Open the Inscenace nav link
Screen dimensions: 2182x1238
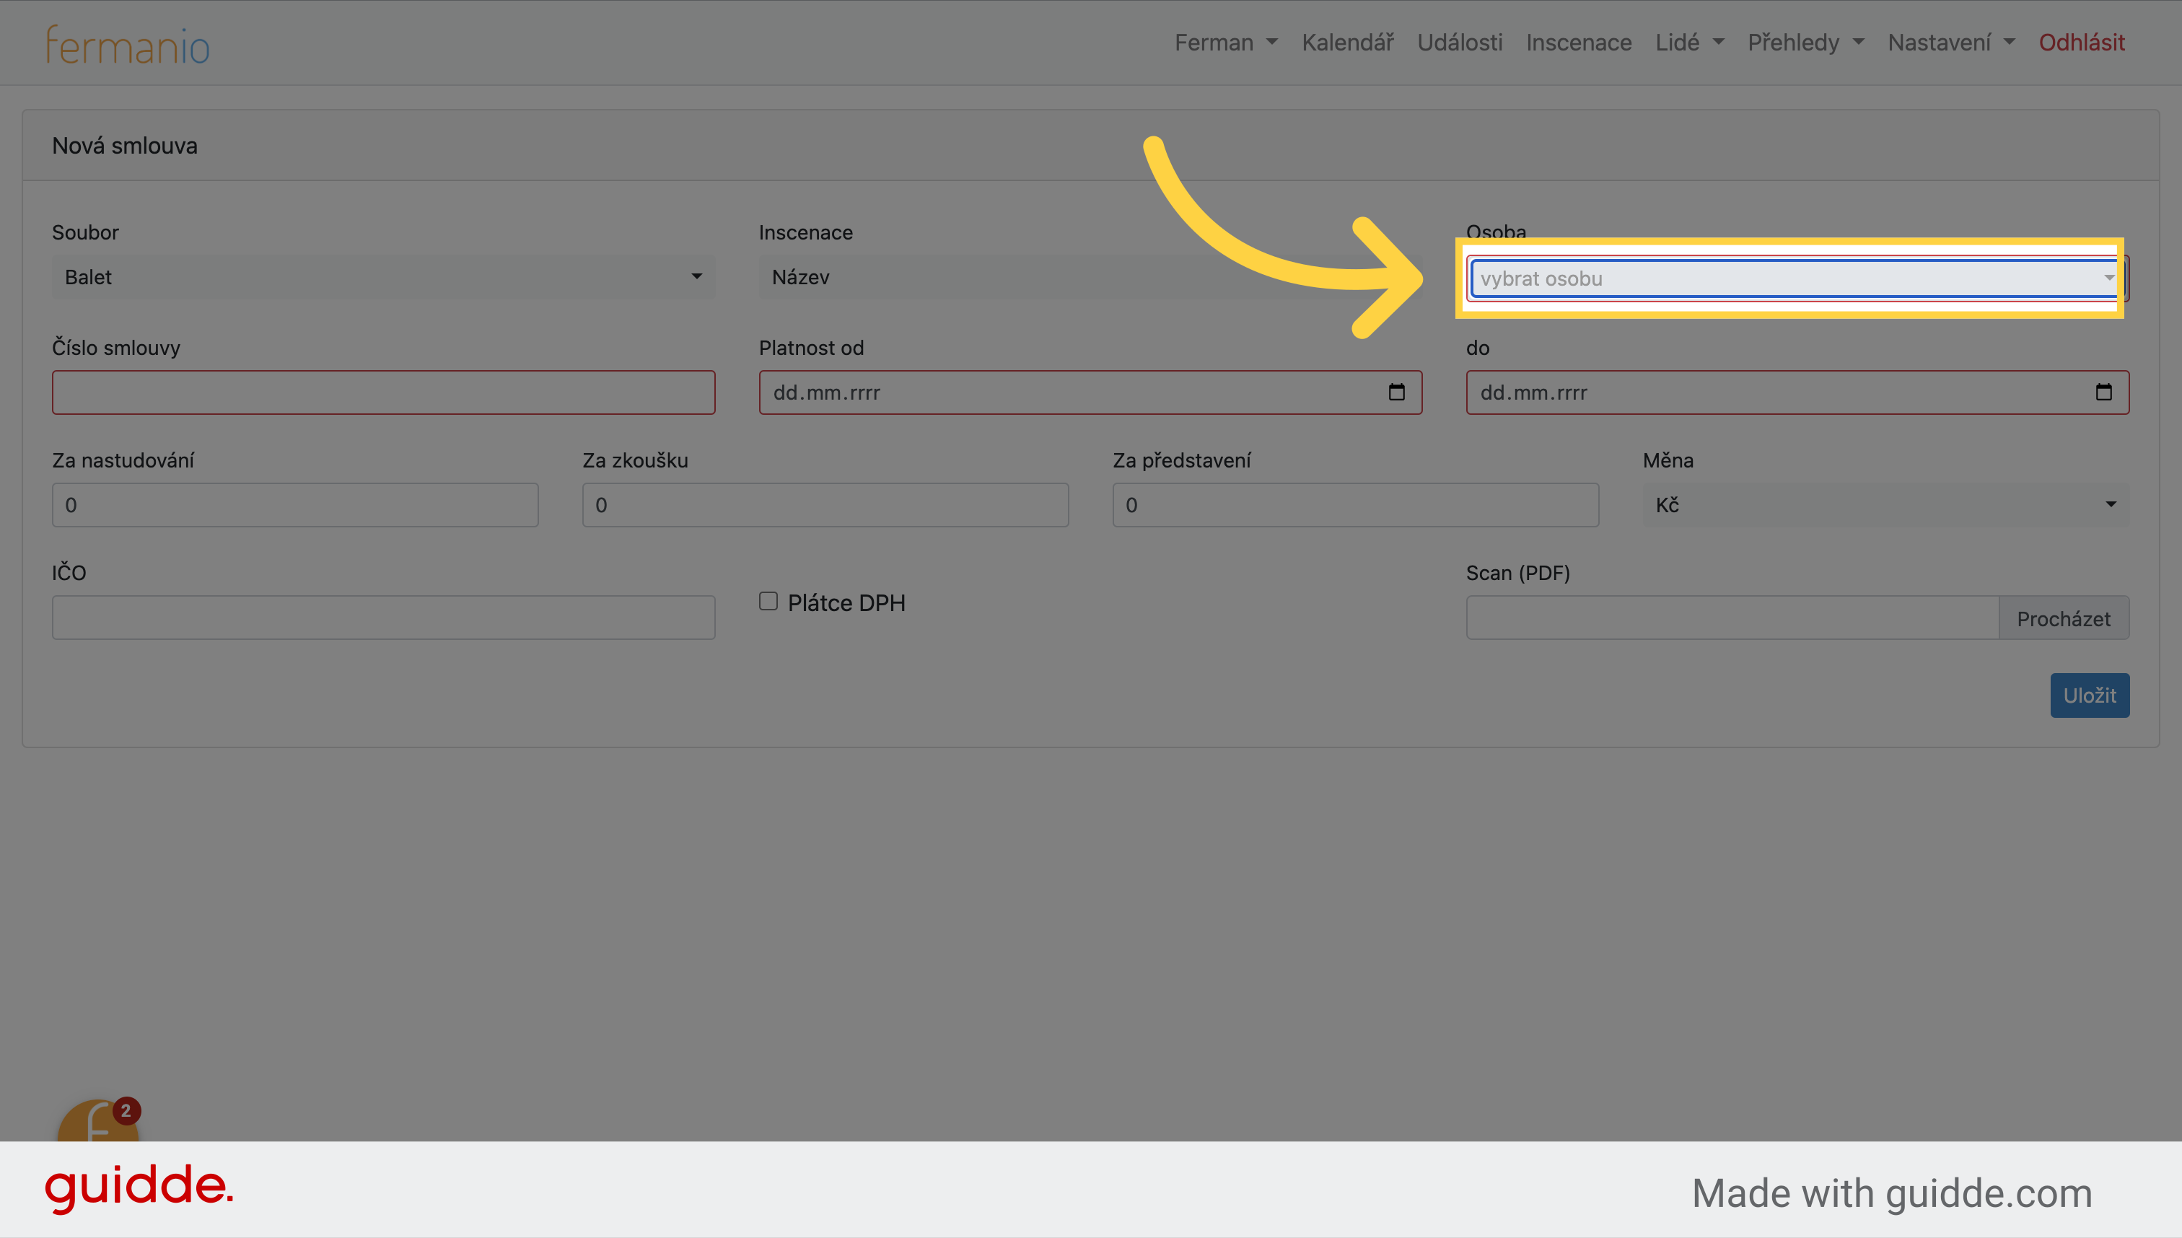[1579, 43]
